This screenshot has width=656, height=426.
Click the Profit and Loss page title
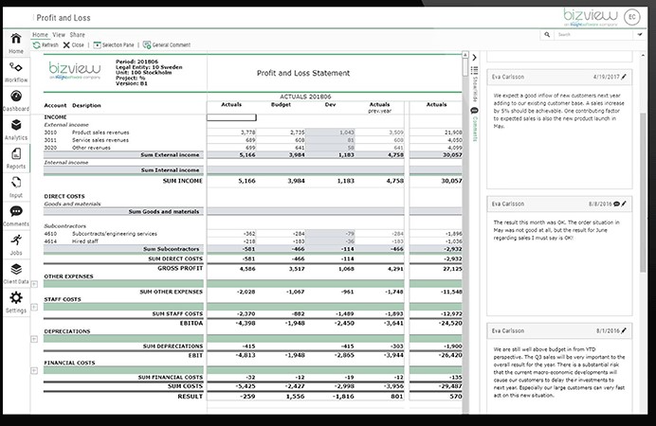(64, 18)
